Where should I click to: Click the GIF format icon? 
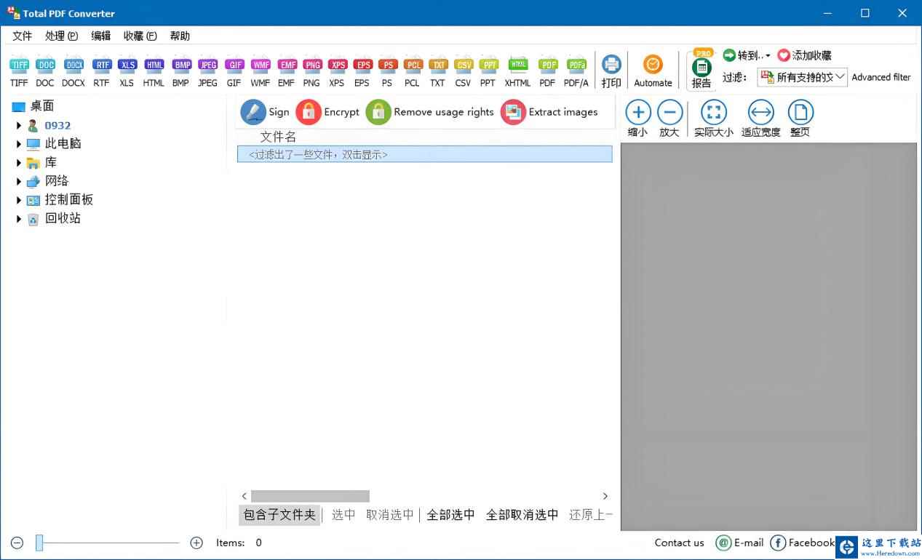point(234,71)
